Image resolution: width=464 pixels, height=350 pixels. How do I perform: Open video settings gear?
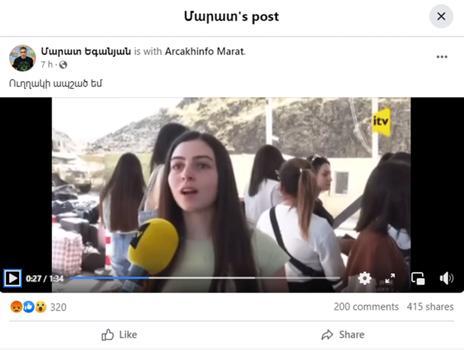(364, 278)
